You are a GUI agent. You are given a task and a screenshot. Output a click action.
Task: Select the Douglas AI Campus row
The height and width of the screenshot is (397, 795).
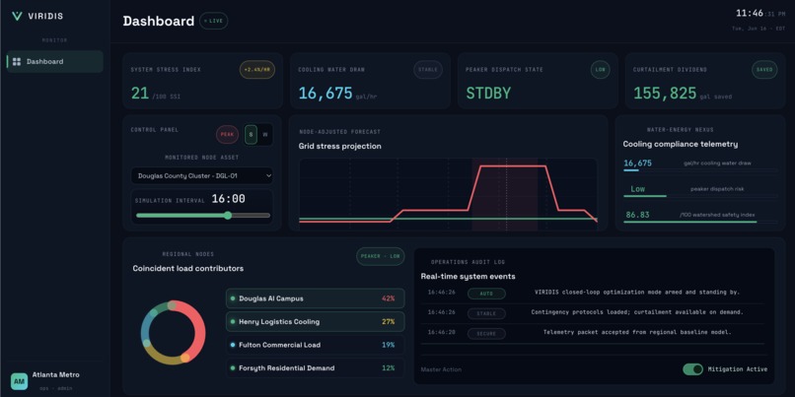316,298
